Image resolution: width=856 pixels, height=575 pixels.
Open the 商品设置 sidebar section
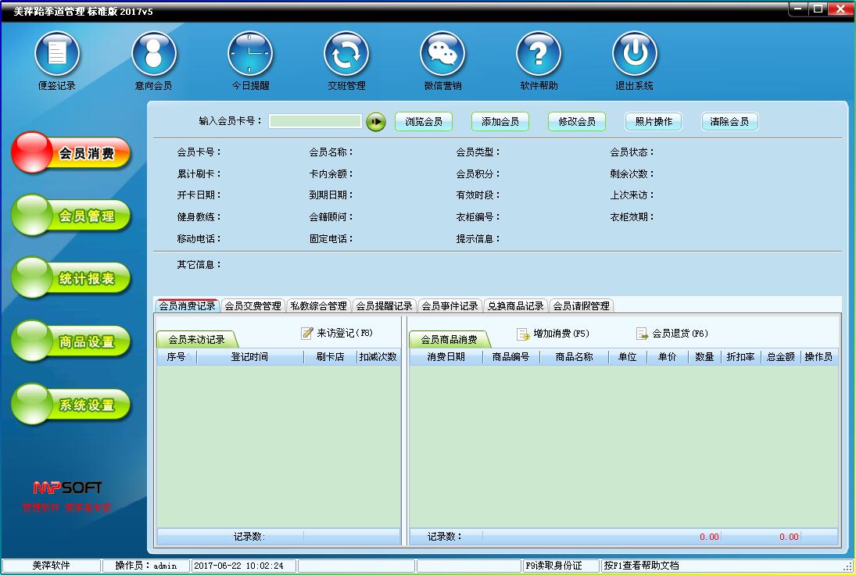click(71, 341)
